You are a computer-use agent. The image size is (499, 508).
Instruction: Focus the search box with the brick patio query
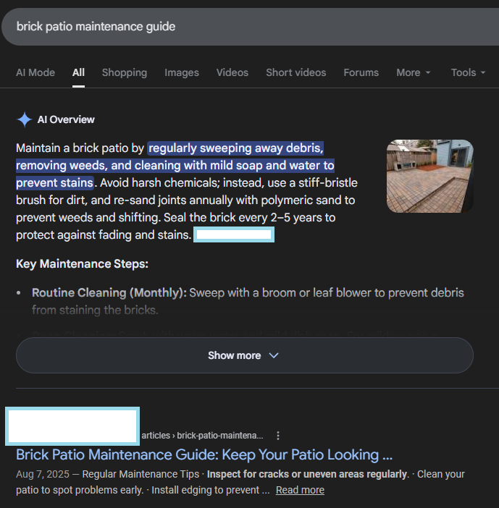pos(250,27)
